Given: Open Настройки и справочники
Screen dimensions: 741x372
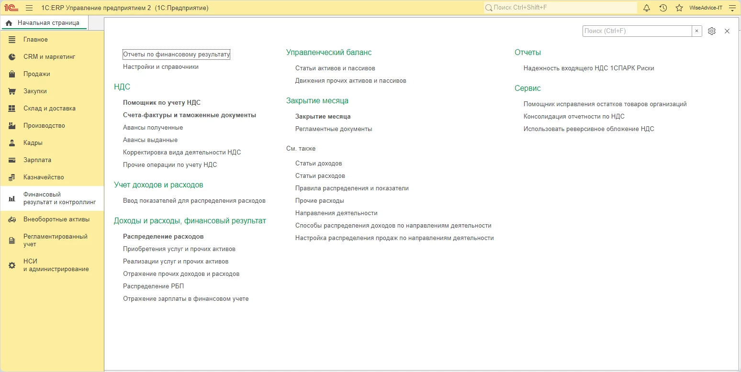Looking at the screenshot, I should [161, 67].
